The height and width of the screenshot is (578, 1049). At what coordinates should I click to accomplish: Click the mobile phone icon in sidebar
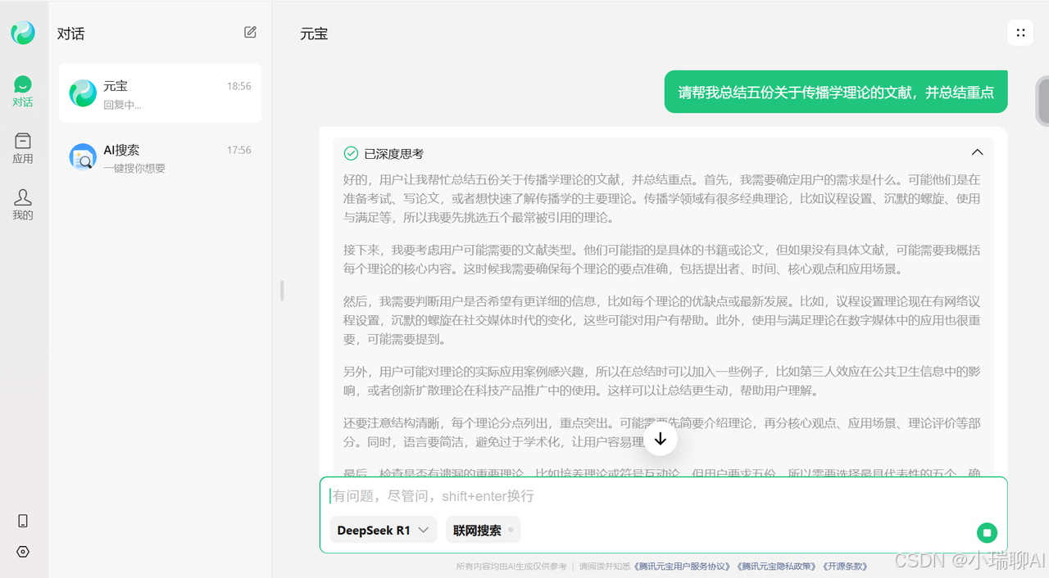pyautogui.click(x=23, y=521)
